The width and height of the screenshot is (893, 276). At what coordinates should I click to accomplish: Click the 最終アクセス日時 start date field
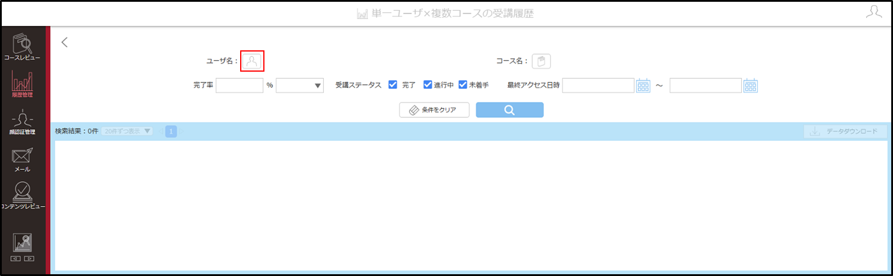pyautogui.click(x=598, y=86)
